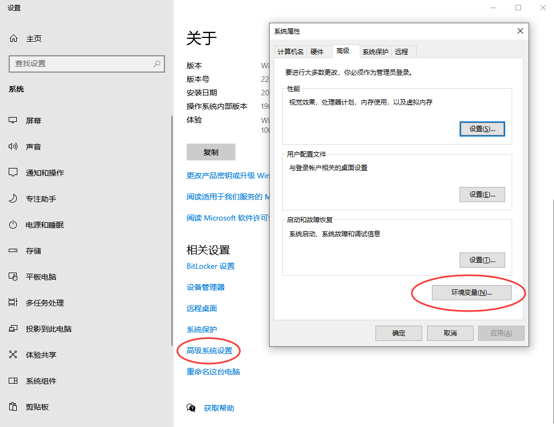Open the 环境变量 dialog
The image size is (554, 427).
pos(472,293)
